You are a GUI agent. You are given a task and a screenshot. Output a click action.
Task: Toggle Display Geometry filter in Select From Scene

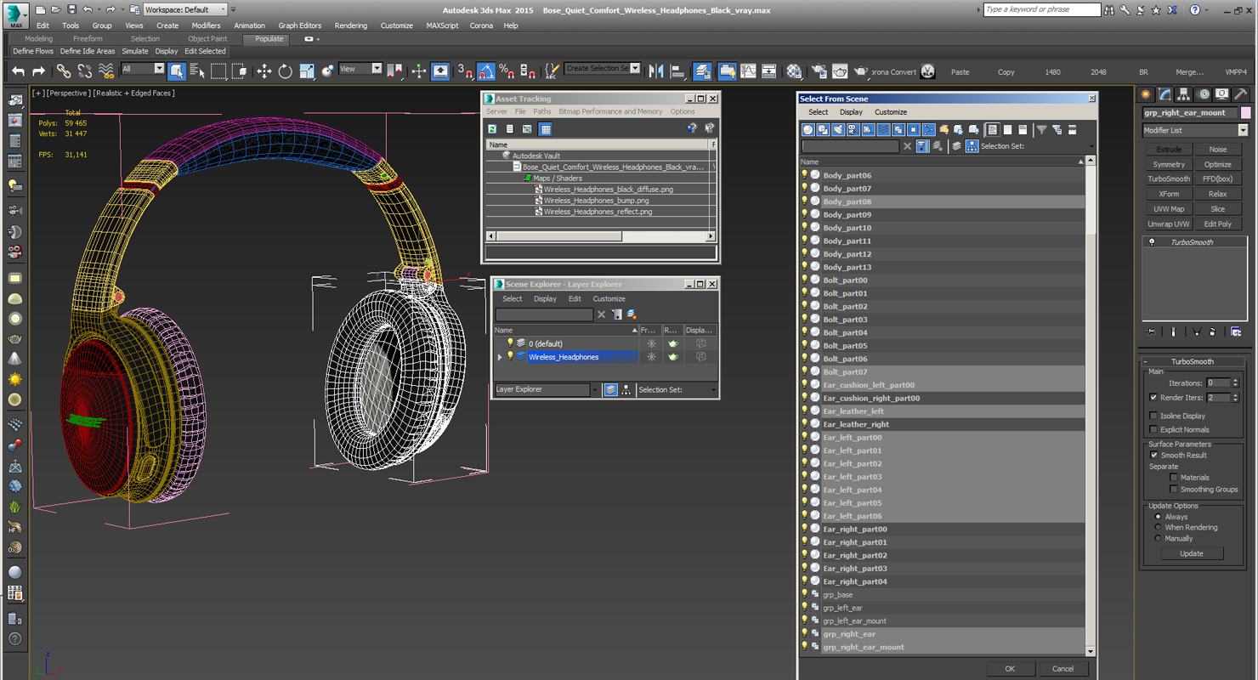coord(808,129)
